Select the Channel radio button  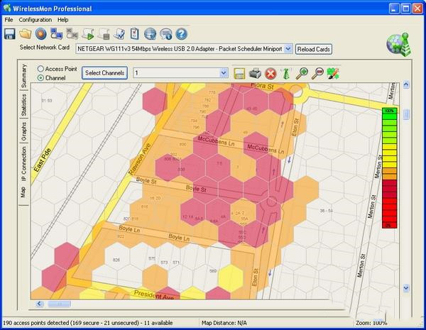point(40,77)
